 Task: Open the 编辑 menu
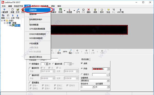[x=10, y=6]
